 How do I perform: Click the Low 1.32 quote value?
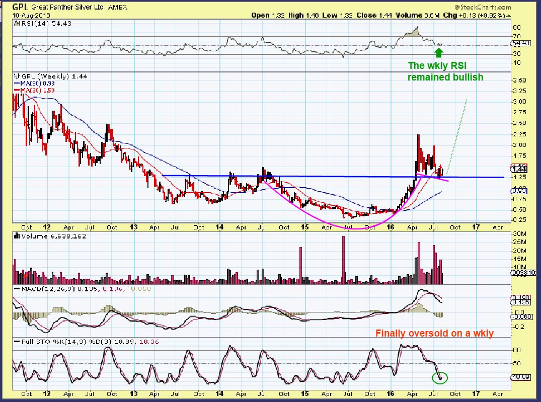click(x=338, y=15)
